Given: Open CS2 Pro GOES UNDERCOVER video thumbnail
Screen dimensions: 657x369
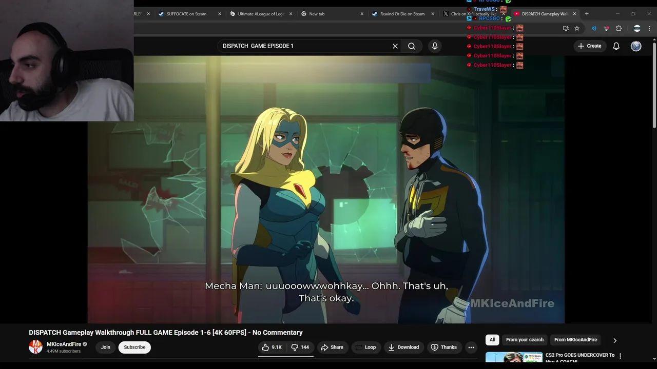Looking at the screenshot, I should coord(514,357).
